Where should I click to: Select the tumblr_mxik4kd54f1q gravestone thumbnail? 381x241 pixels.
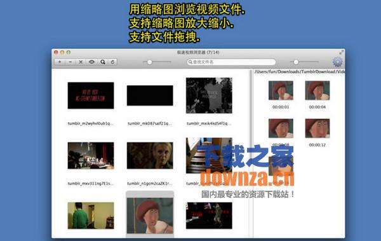click(x=209, y=95)
